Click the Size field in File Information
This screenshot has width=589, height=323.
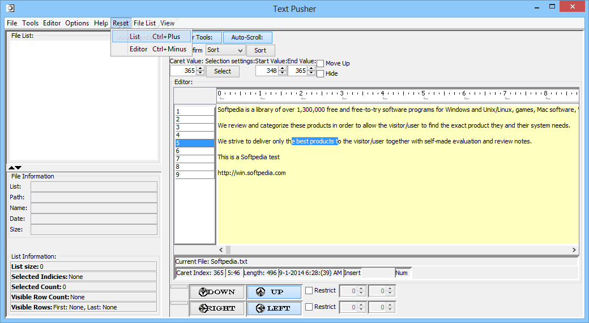coord(94,229)
